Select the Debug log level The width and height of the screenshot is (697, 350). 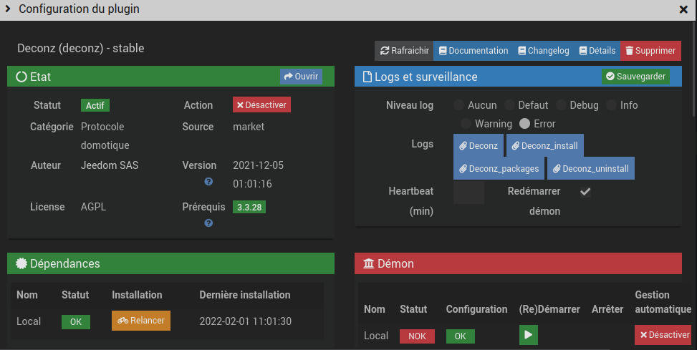(562, 105)
